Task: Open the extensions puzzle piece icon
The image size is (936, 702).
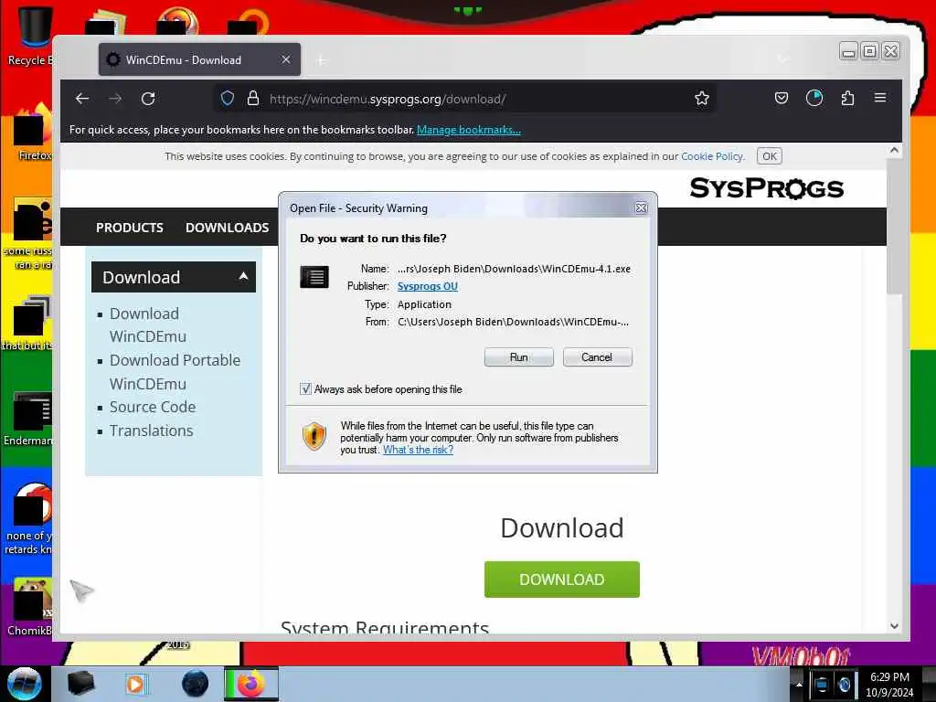Action: [847, 98]
